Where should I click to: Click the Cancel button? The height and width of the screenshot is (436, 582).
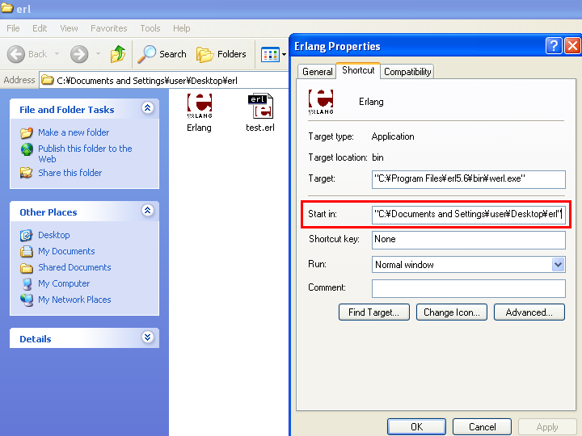point(482,427)
